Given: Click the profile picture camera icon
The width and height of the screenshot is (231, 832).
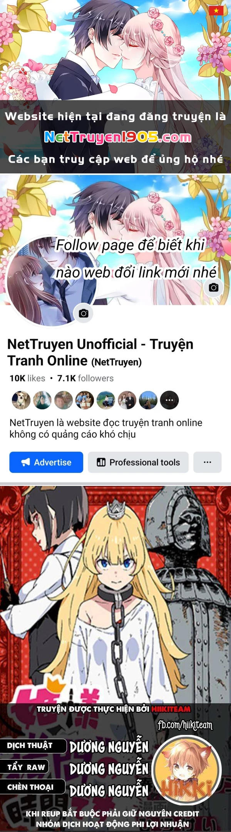Looking at the screenshot, I should pyautogui.click(x=84, y=313).
